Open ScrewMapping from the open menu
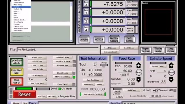 click(x=18, y=22)
